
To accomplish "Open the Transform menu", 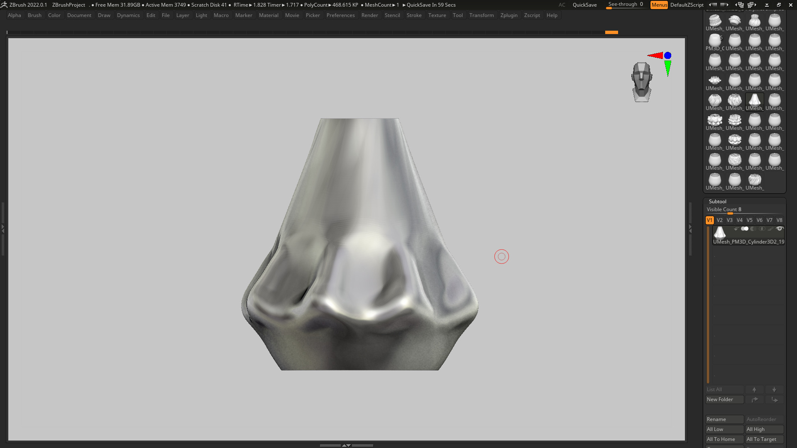I will pos(482,15).
